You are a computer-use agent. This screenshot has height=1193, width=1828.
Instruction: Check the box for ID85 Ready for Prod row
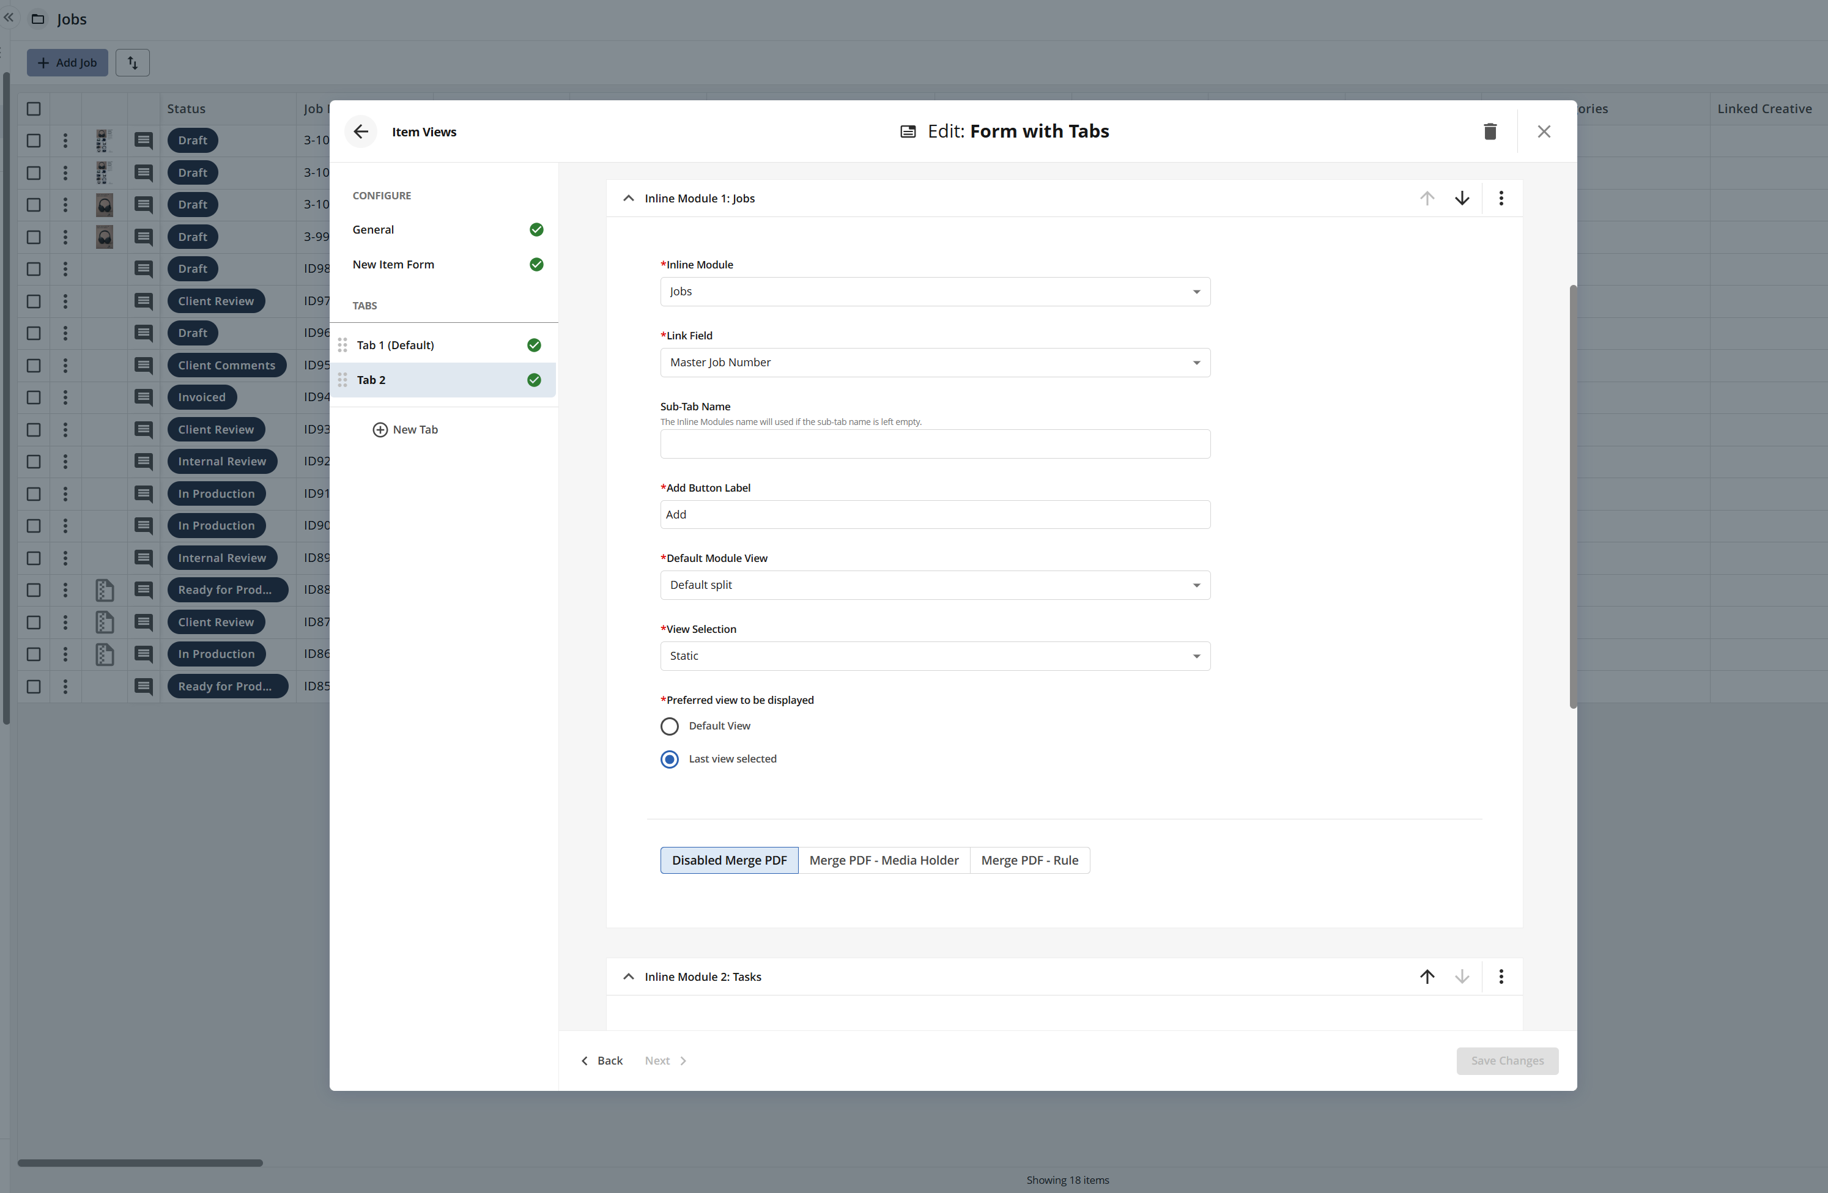click(34, 686)
